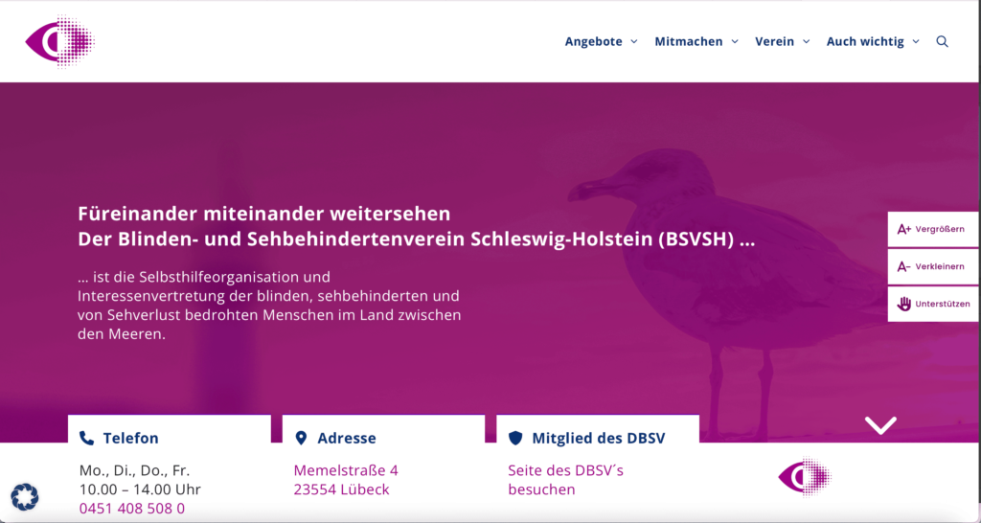This screenshot has width=981, height=523.
Task: Expand the chevron next to Angebote
Action: (x=634, y=41)
